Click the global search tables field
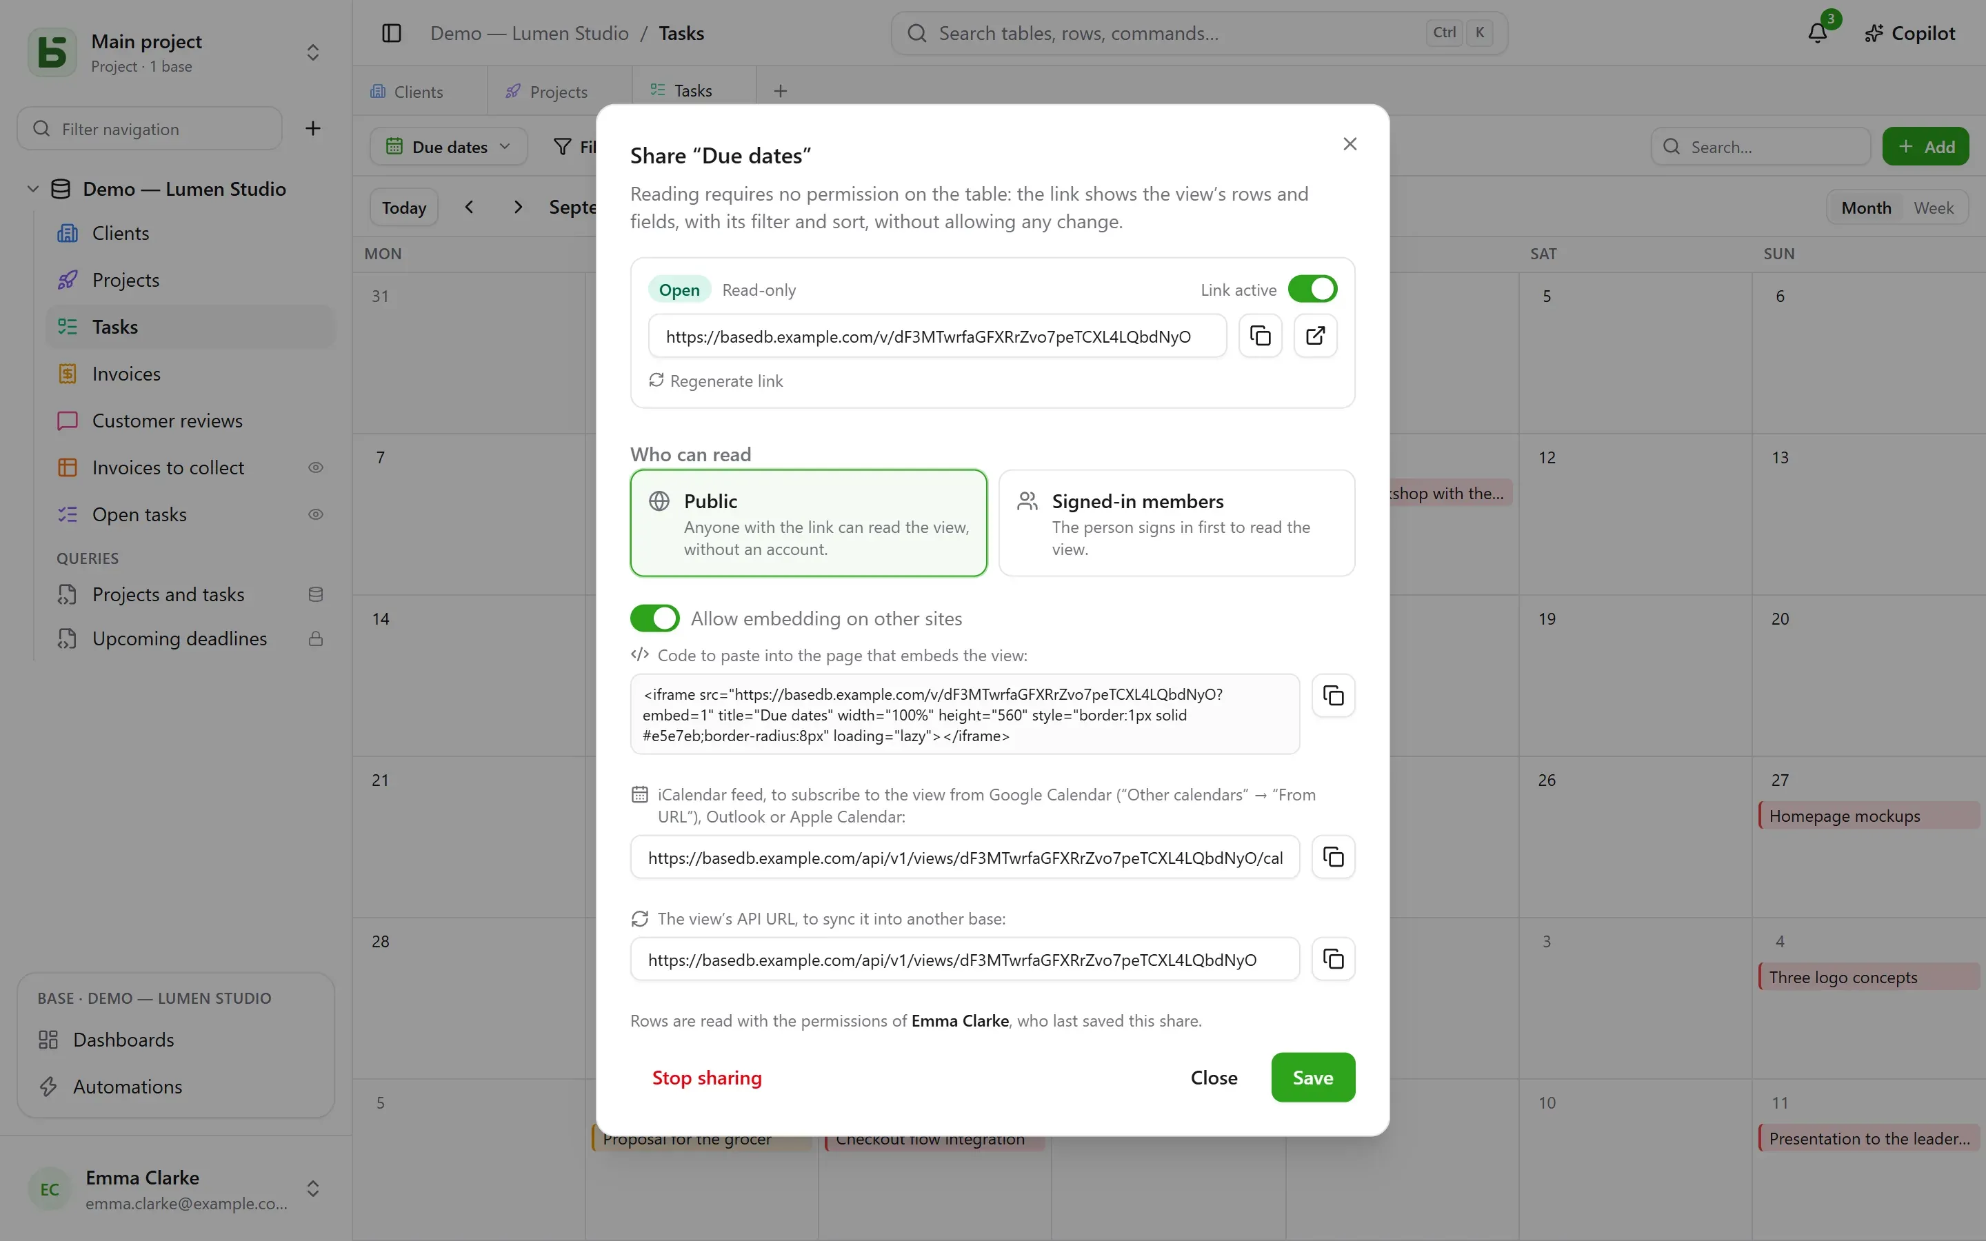The width and height of the screenshot is (1986, 1241). tap(1199, 33)
